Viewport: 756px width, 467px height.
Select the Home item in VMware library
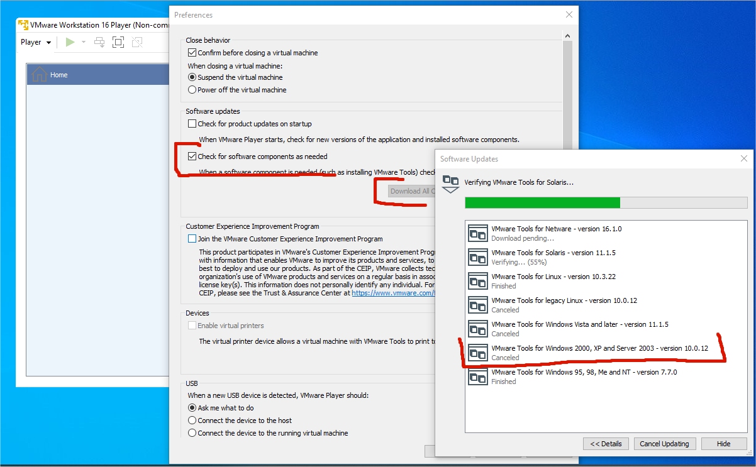(x=98, y=75)
